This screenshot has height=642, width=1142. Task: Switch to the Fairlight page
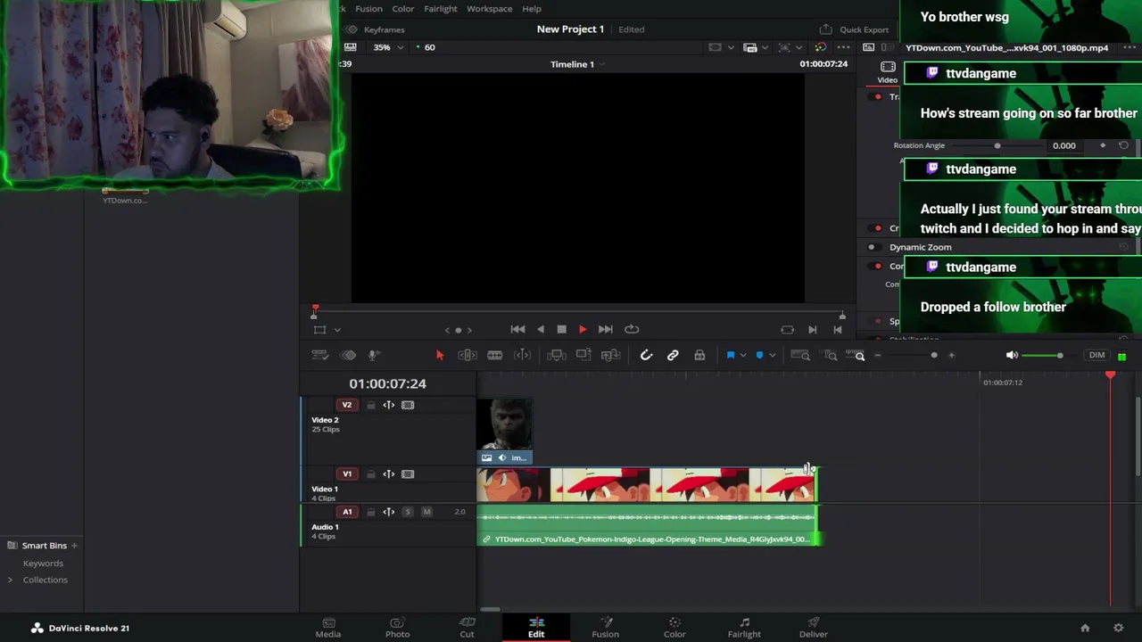(x=744, y=628)
